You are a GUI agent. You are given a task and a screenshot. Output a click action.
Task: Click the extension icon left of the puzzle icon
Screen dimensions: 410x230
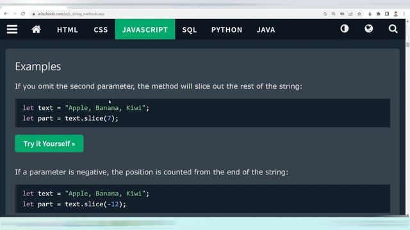coord(370,14)
